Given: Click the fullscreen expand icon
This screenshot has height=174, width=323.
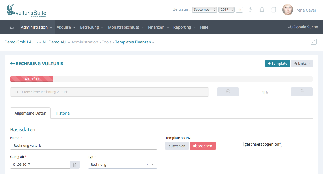Looking at the screenshot, I should (x=313, y=42).
